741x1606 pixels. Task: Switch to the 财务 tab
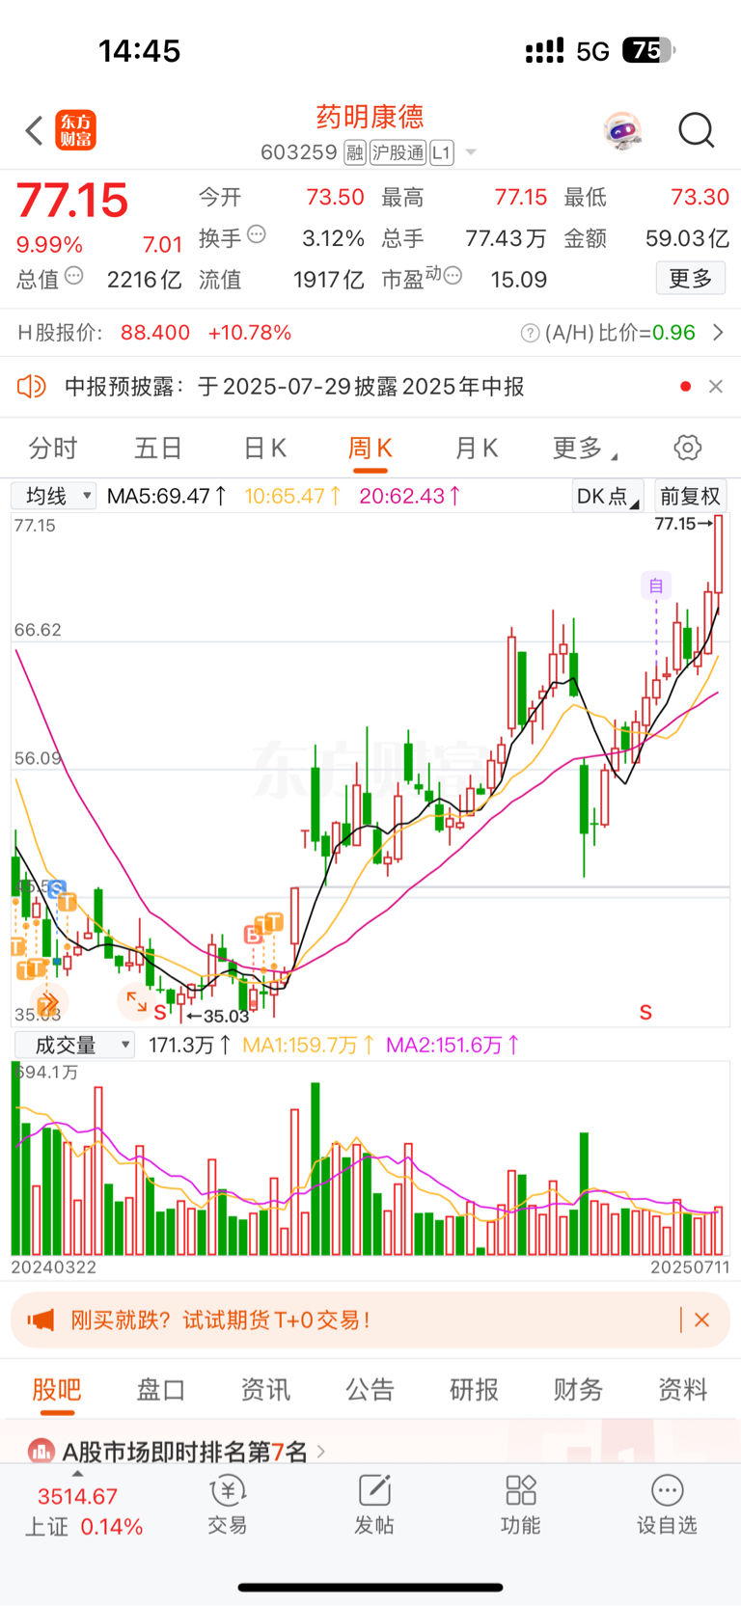point(579,1389)
